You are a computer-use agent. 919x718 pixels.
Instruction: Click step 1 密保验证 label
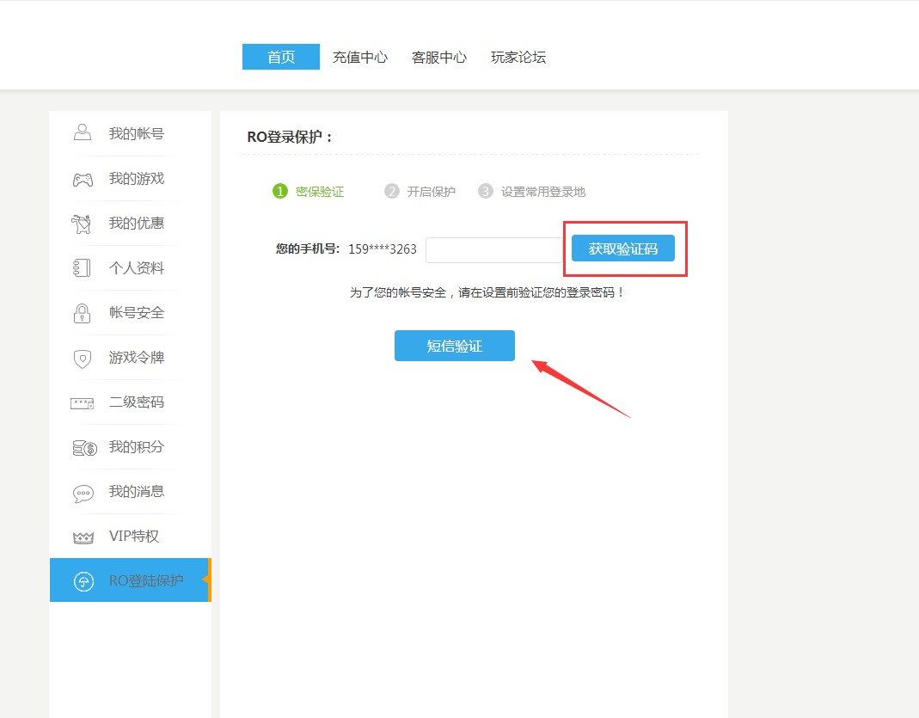click(x=320, y=192)
